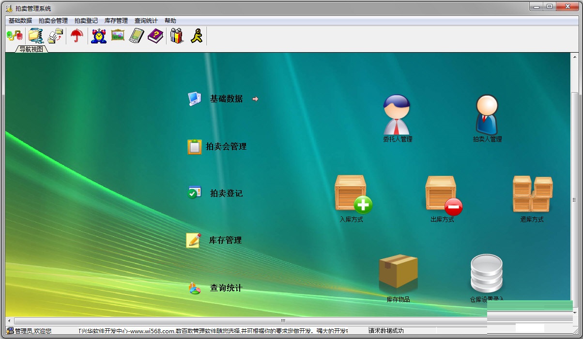Open the 库存物品 cardboard box icon
The image size is (583, 339).
[398, 273]
